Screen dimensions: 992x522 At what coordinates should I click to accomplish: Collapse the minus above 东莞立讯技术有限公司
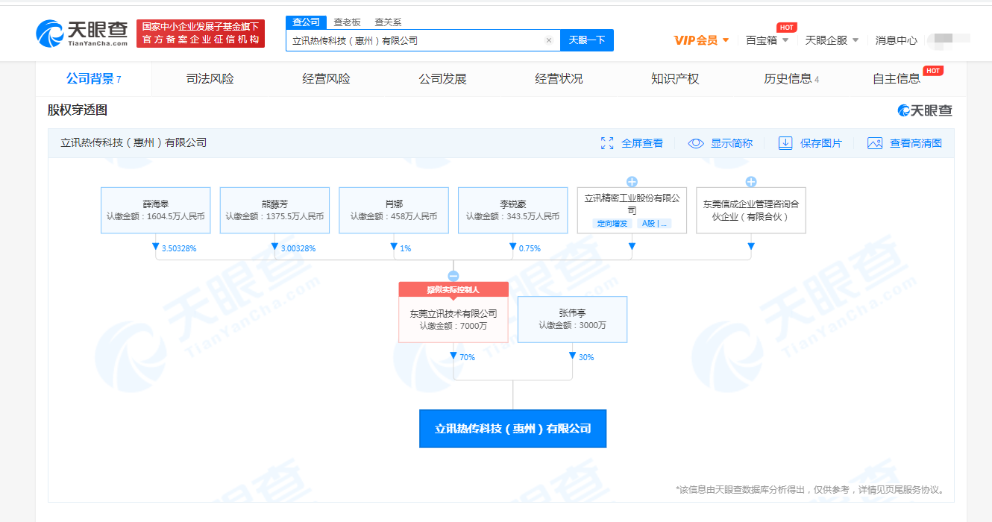pos(453,276)
